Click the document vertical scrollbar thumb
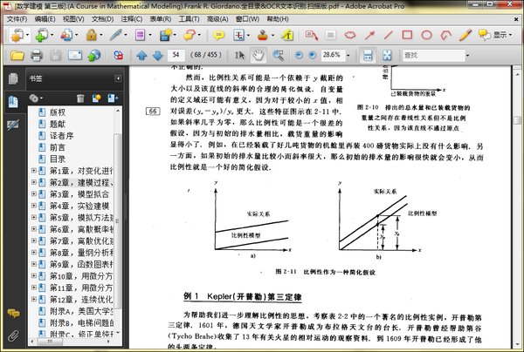Screen dimensions: 524x352 pyautogui.click(x=517, y=119)
